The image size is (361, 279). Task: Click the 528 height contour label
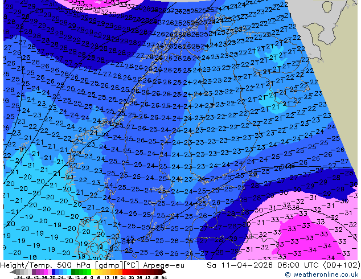pyautogui.click(x=77, y=10)
